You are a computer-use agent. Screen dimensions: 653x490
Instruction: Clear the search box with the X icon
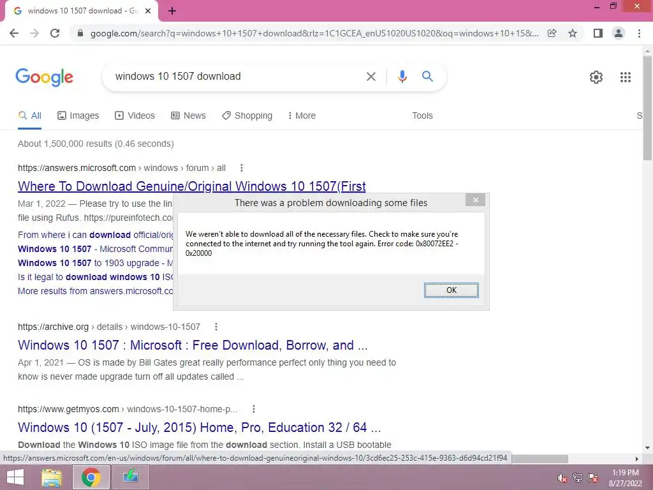(x=371, y=77)
